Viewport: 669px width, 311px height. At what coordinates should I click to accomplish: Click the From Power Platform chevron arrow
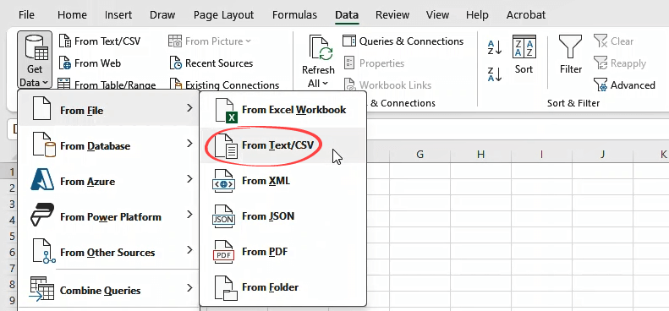point(189,215)
